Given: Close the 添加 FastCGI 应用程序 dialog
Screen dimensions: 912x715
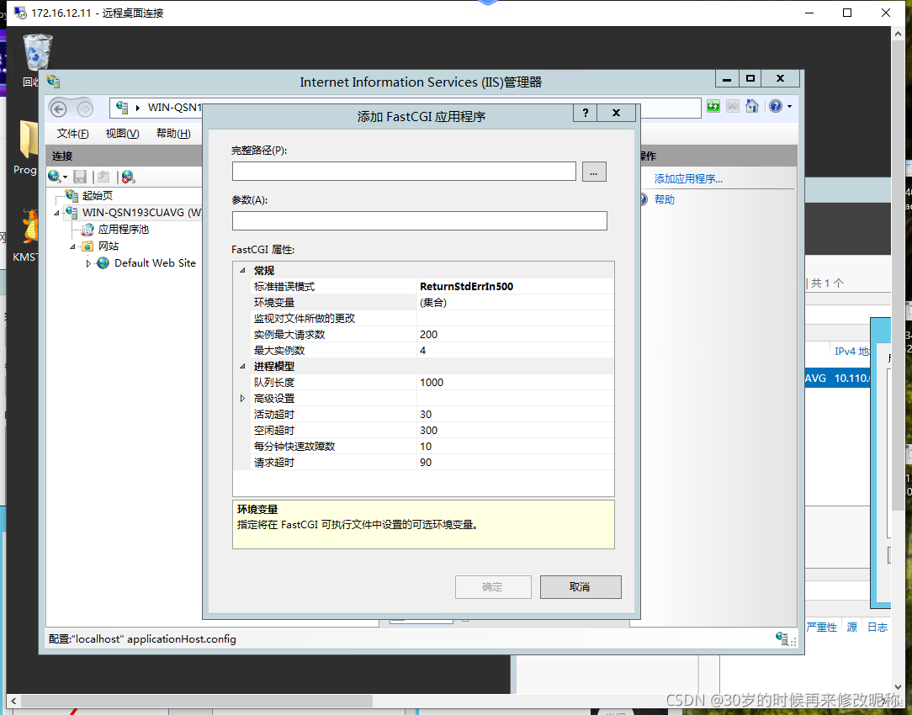Looking at the screenshot, I should [x=617, y=113].
